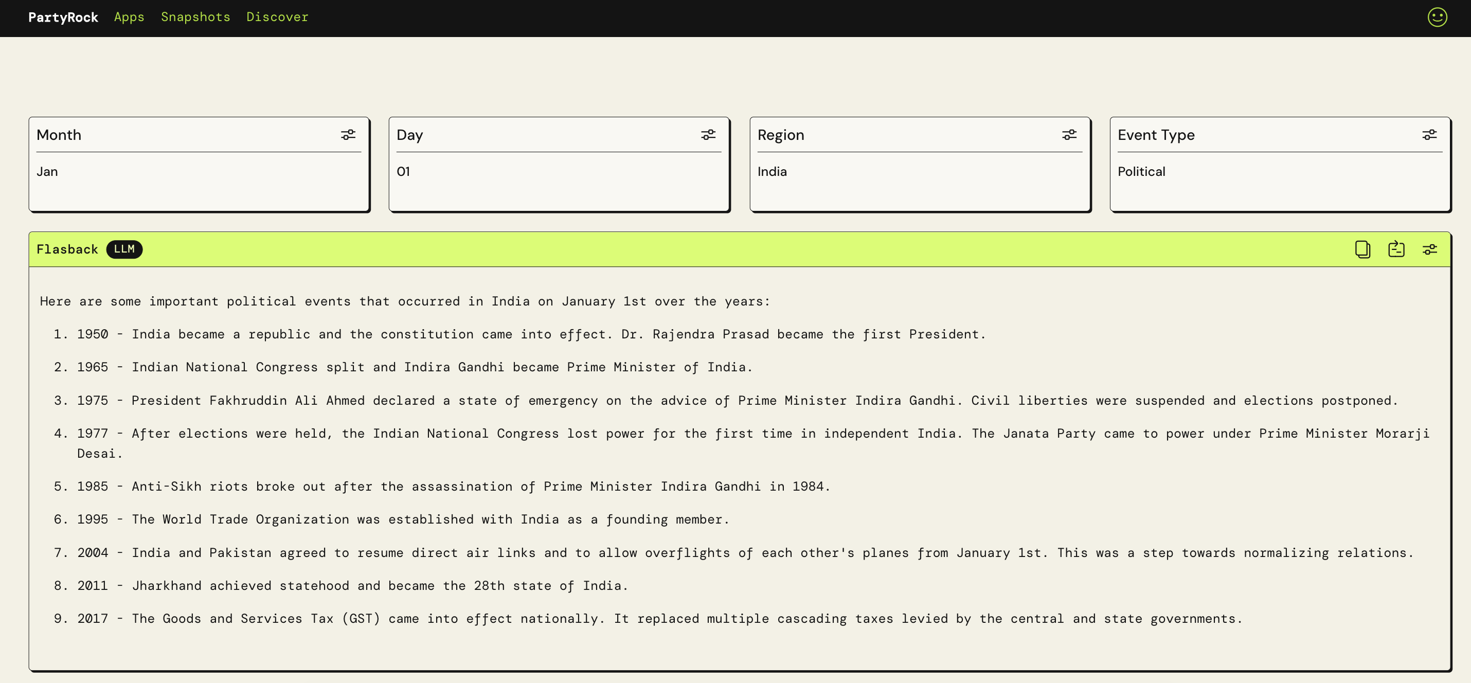
Task: Click Month input field containing Jan
Action: tap(199, 172)
